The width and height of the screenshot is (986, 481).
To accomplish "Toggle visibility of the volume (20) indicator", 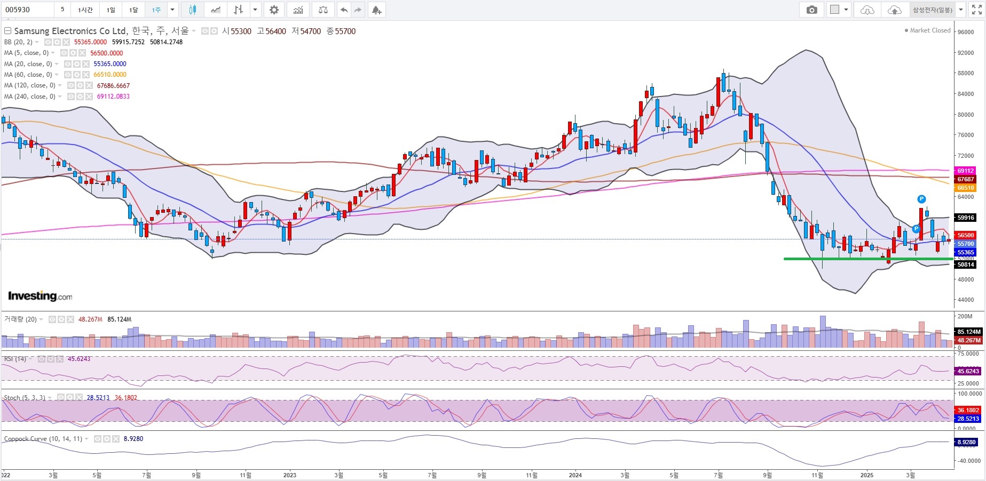I will coord(52,319).
